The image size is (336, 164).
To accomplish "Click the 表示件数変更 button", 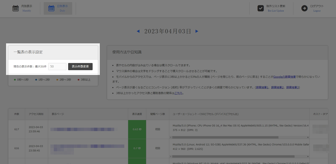I will (x=80, y=67).
